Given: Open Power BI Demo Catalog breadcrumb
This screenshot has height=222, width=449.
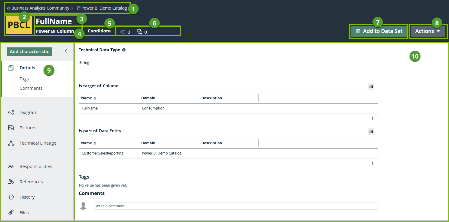Looking at the screenshot, I should [x=104, y=8].
